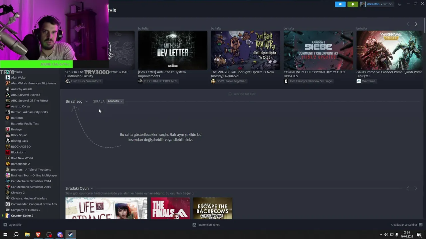The height and width of the screenshot is (239, 426).
Task: Open Life is Strange game card
Action: pos(106,208)
